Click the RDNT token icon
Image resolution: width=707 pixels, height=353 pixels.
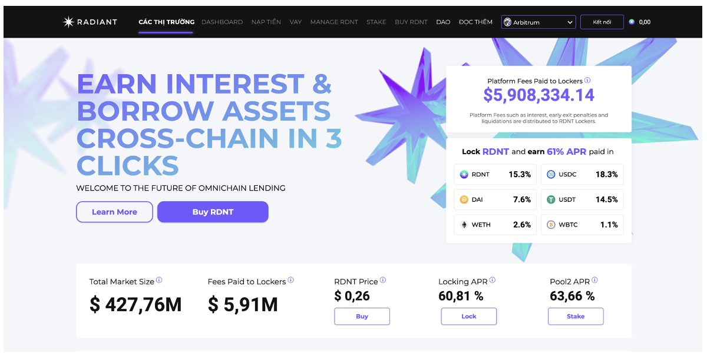point(464,174)
